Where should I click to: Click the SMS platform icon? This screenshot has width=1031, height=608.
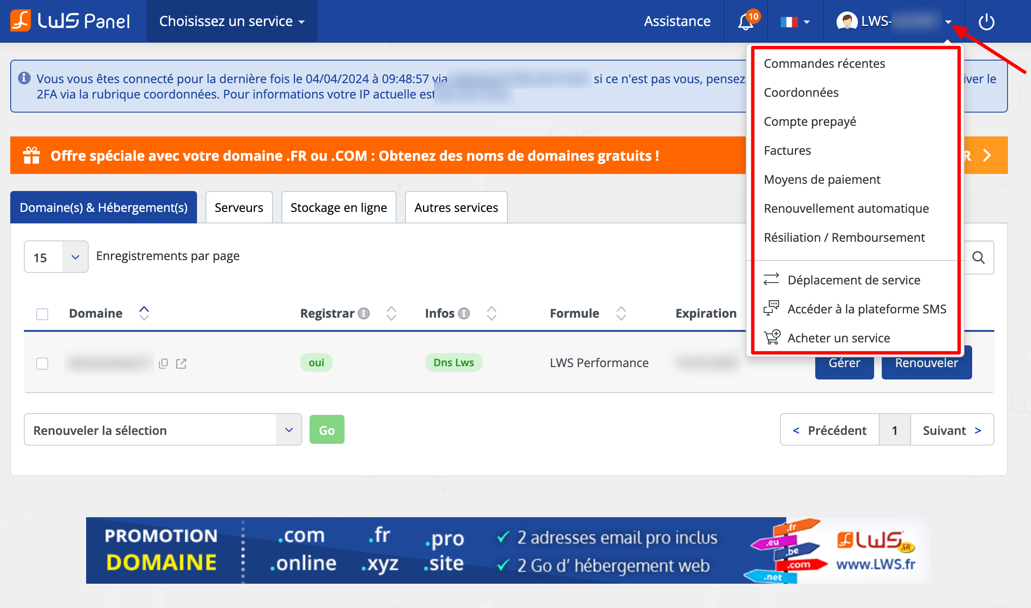(x=771, y=308)
